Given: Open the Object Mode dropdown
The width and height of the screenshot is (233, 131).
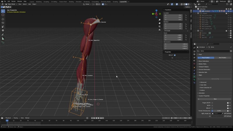Looking at the screenshot, I should 11,4.
